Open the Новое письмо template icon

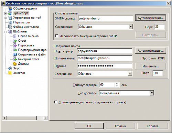[x=14, y=36]
